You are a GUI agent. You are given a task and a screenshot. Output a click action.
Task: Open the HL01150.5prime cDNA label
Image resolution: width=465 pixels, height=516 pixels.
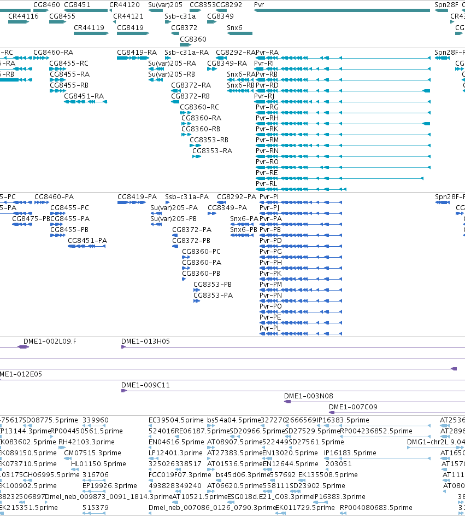pos(98,464)
